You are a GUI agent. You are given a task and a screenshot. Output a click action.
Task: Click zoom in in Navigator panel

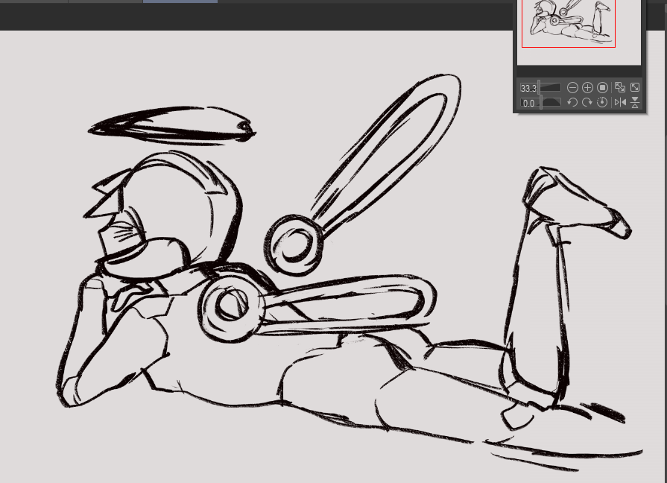(587, 88)
